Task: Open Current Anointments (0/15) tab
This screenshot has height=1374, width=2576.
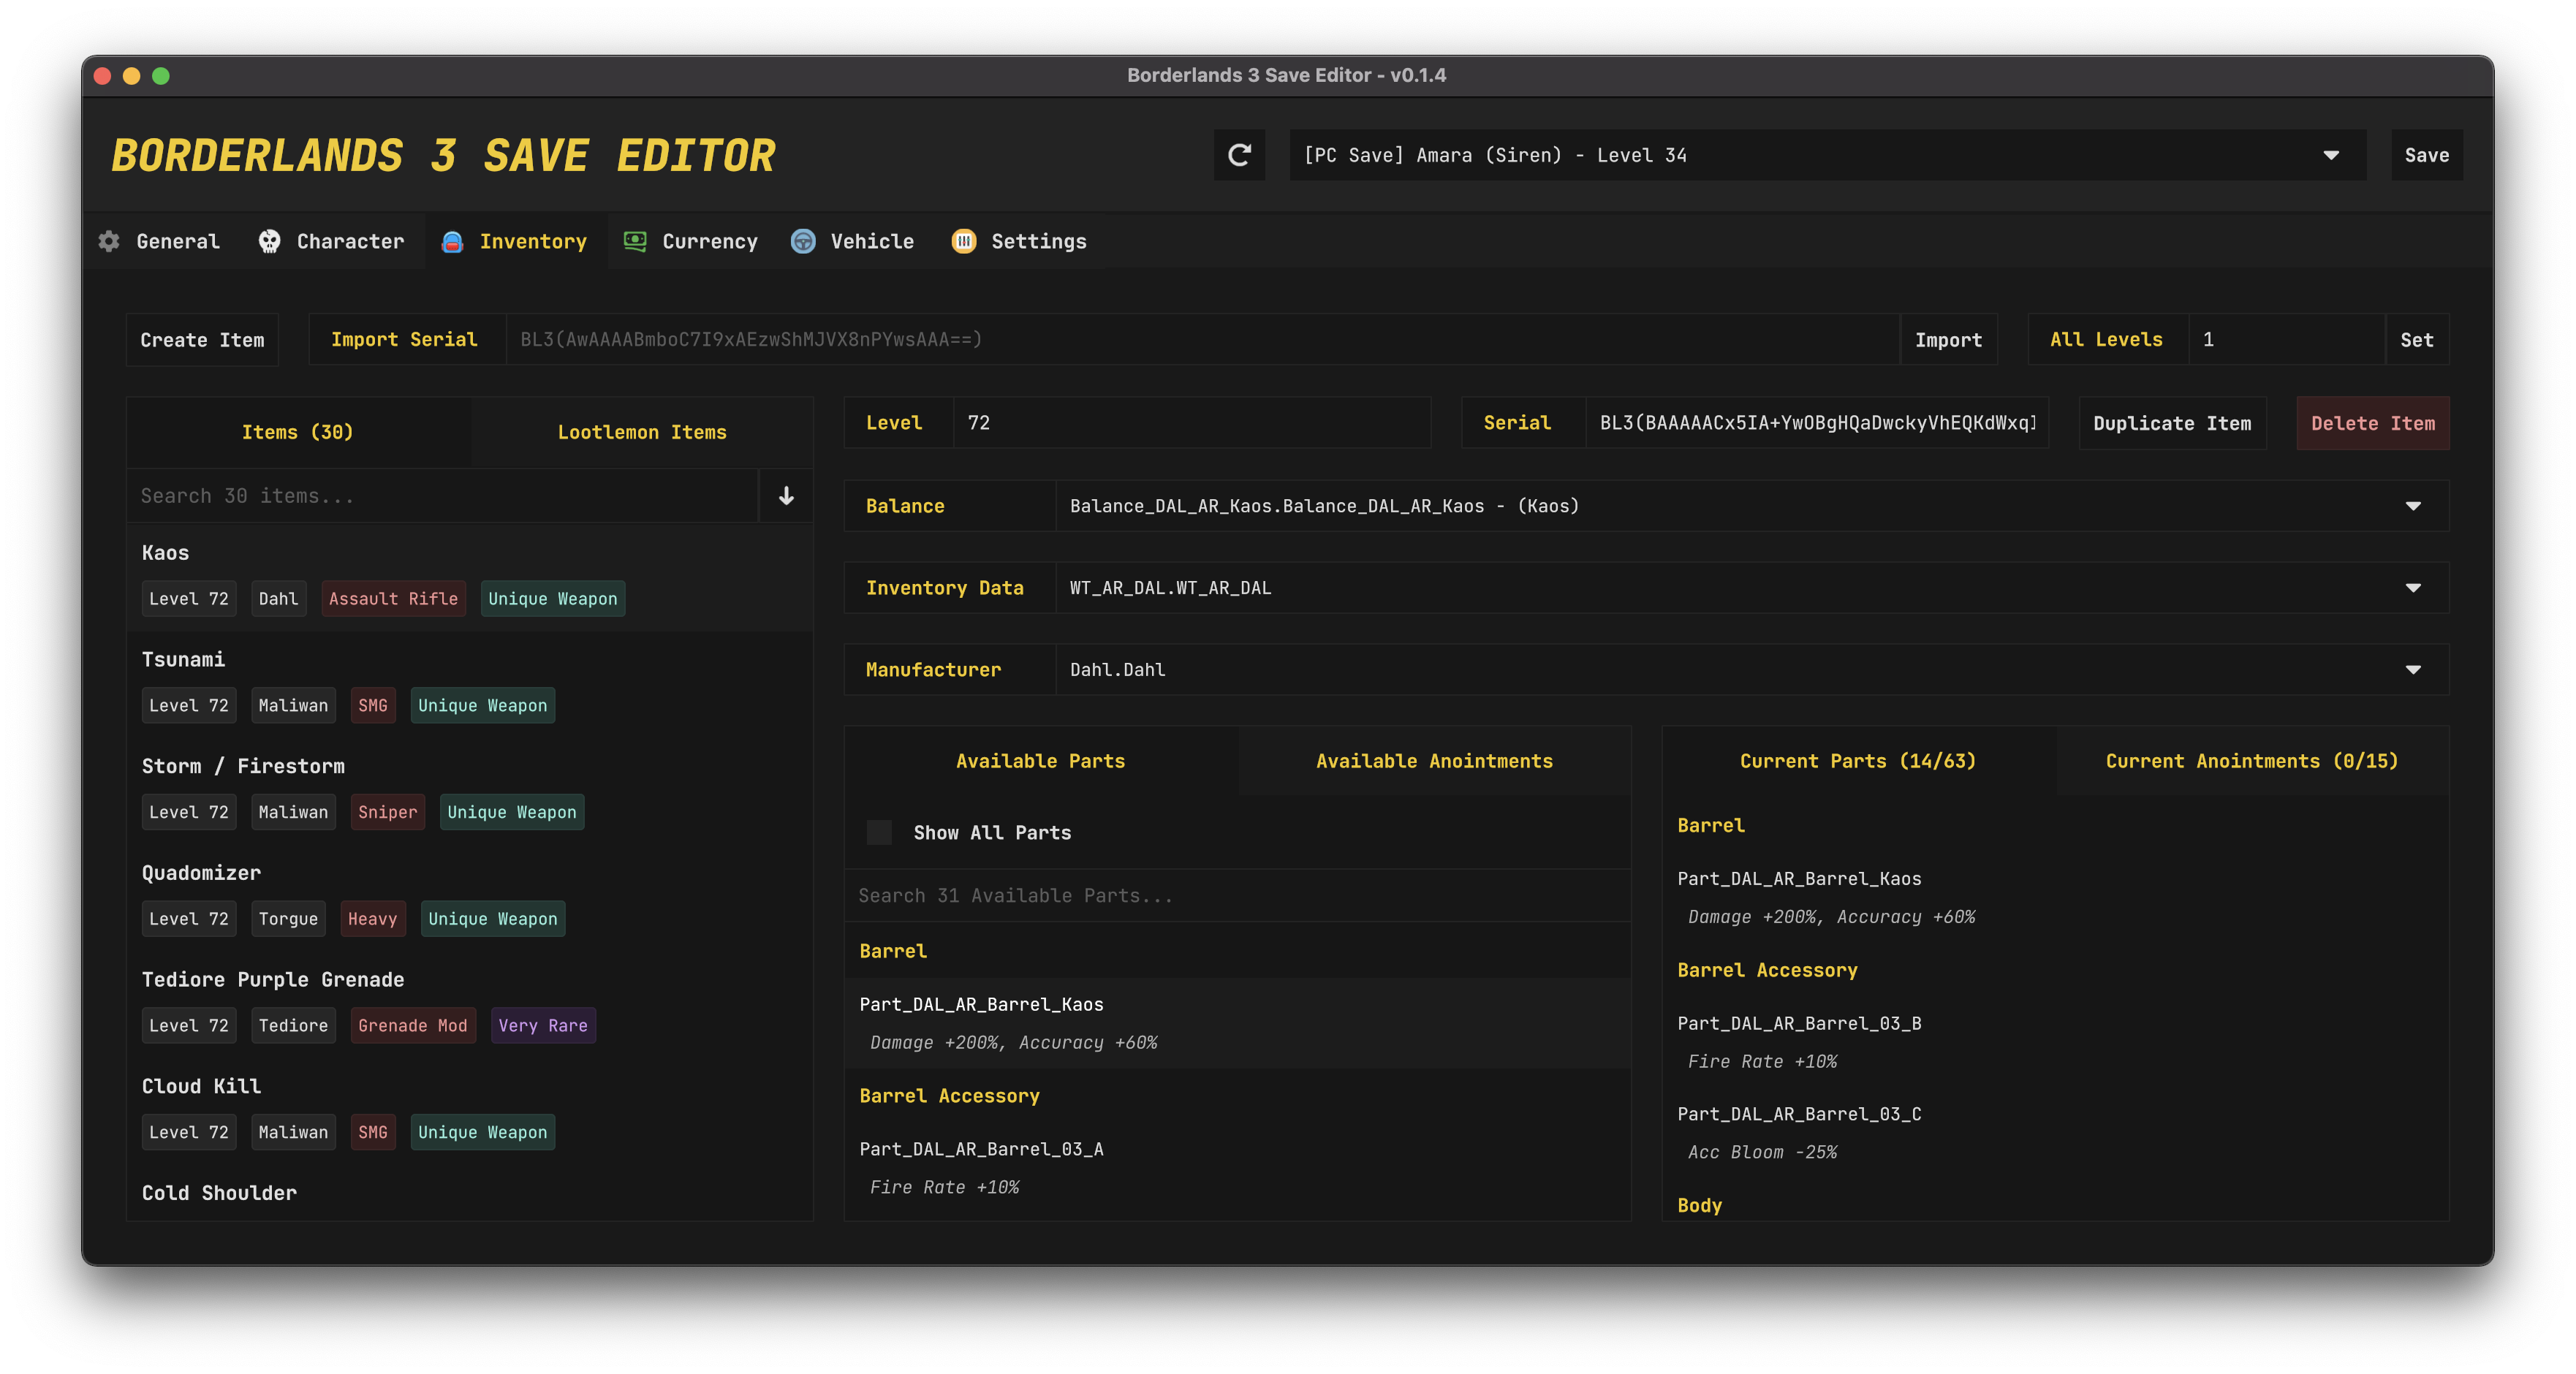Action: coord(2252,761)
